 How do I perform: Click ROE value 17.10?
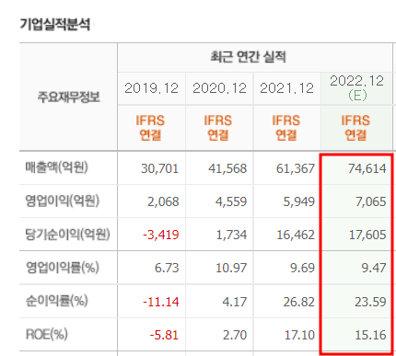click(299, 335)
